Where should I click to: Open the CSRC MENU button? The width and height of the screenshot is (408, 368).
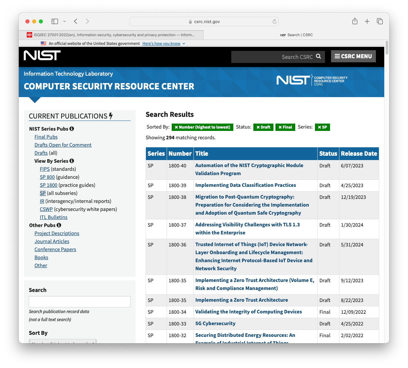click(353, 56)
